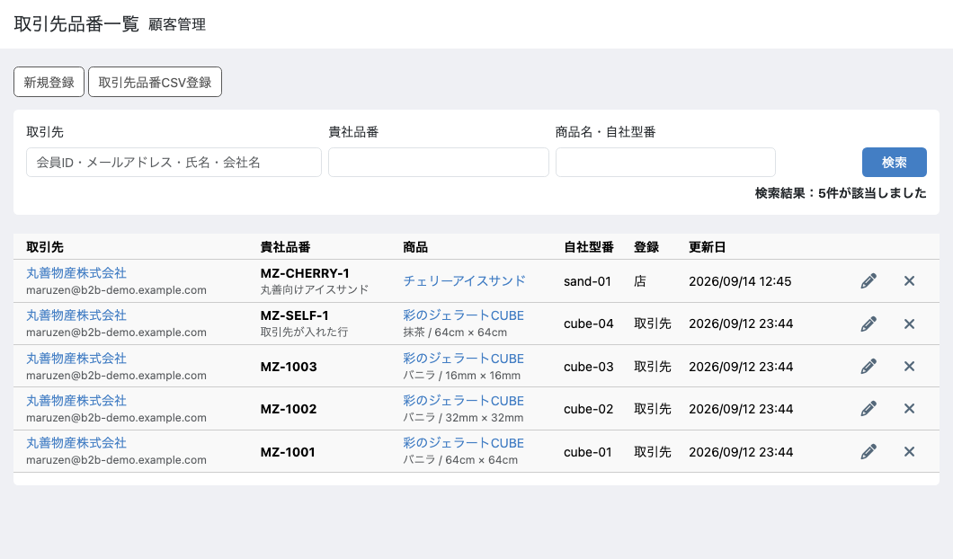Click the 2026/09/14 12:45 update date
Image resolution: width=953 pixels, height=559 pixels.
(740, 281)
